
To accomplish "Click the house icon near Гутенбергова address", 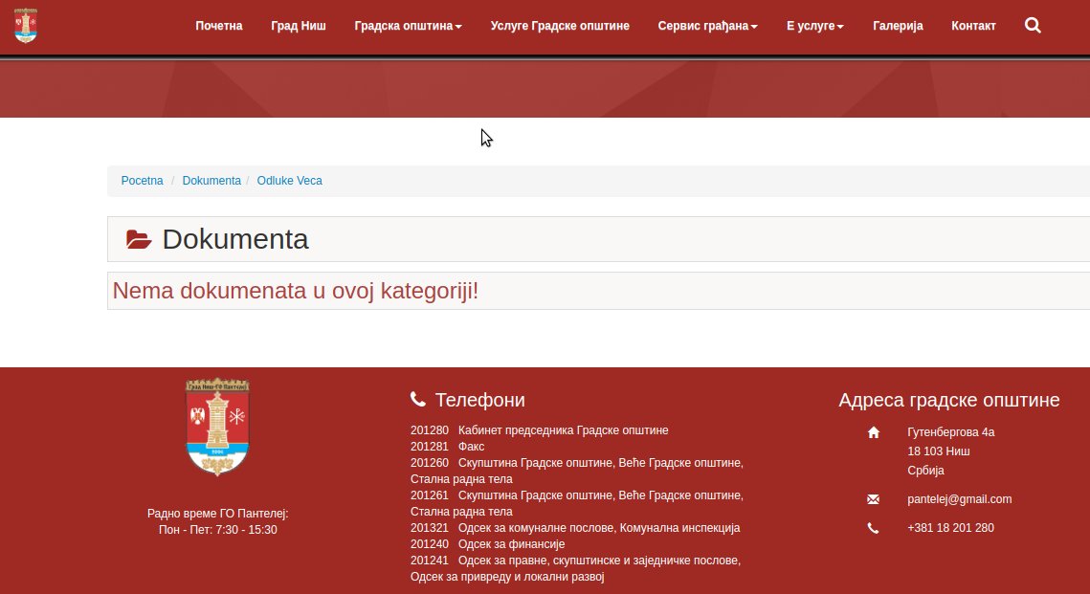I will pos(873,432).
